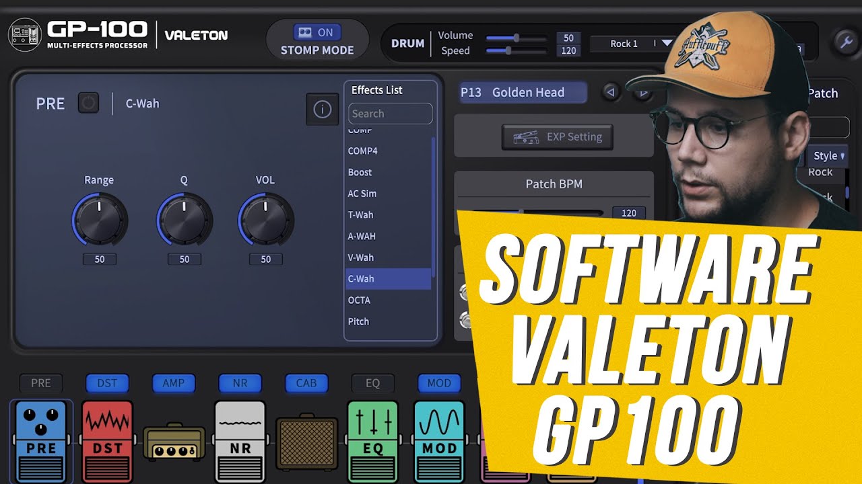Toggle the PRE module power button

point(88,103)
